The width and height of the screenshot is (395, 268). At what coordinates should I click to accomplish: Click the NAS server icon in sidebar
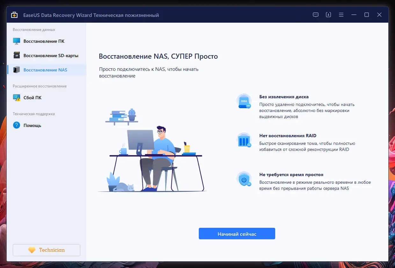point(17,70)
